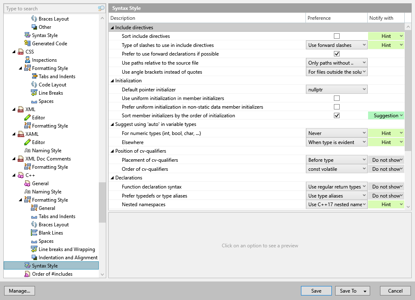This screenshot has height=300, width=415.
Task: Click the C++ category icon
Action: 21,175
